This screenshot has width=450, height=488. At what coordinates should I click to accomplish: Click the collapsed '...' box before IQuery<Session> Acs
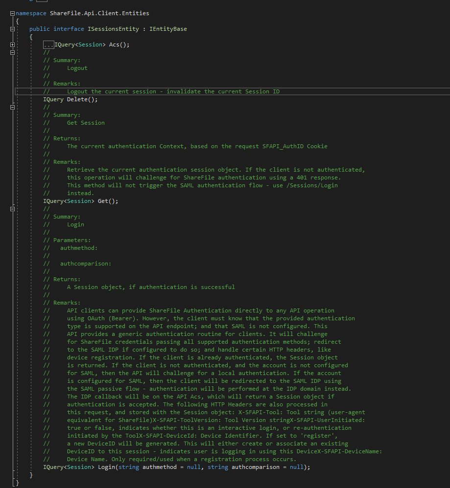[48, 45]
